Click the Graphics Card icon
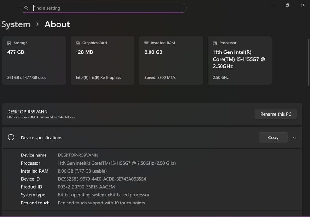The width and height of the screenshot is (310, 217). [x=78, y=43]
